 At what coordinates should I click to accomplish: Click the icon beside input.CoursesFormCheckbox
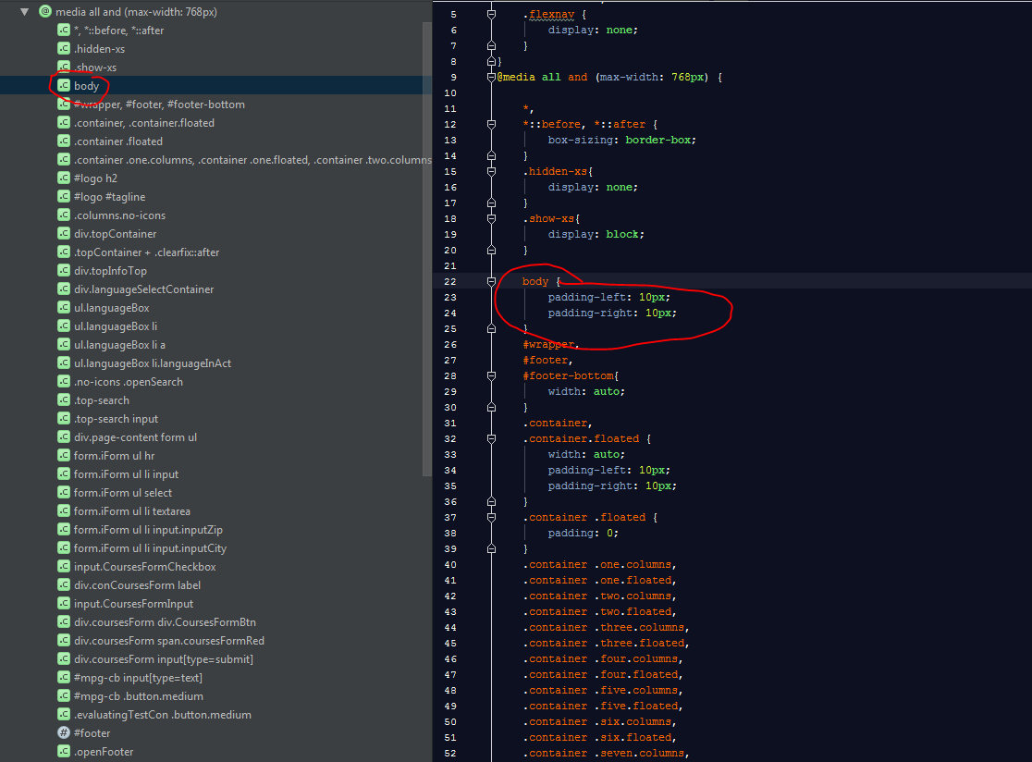point(64,566)
